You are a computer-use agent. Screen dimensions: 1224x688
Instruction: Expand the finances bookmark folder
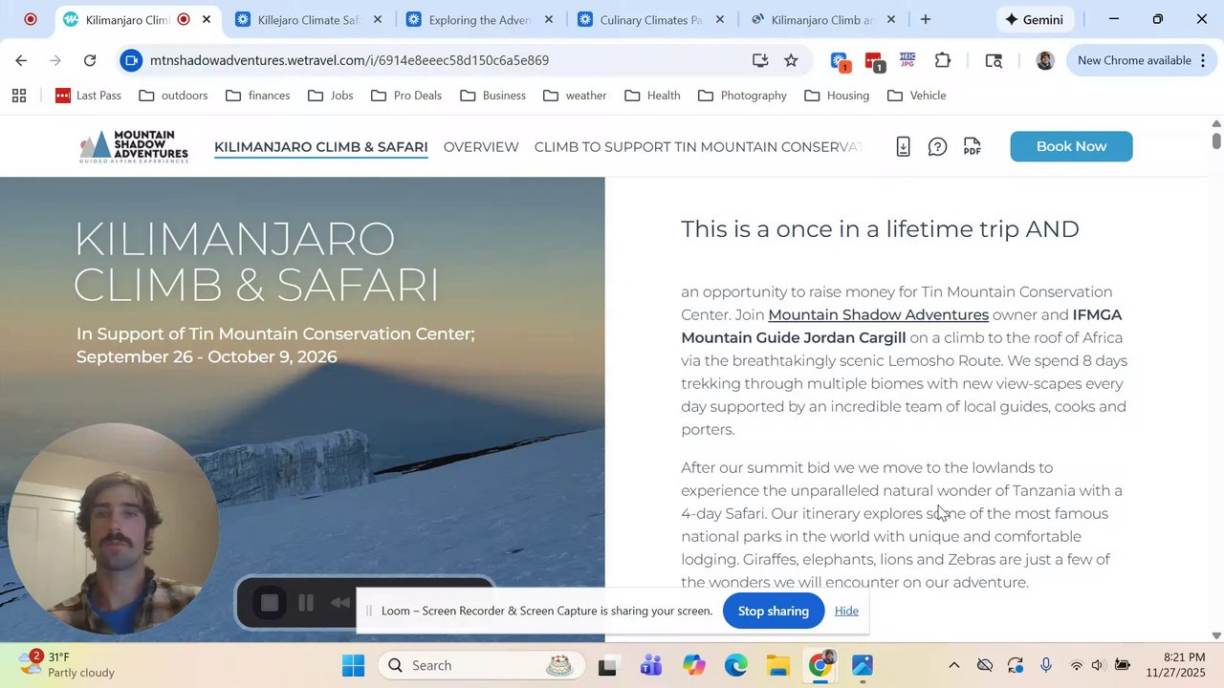point(258,96)
